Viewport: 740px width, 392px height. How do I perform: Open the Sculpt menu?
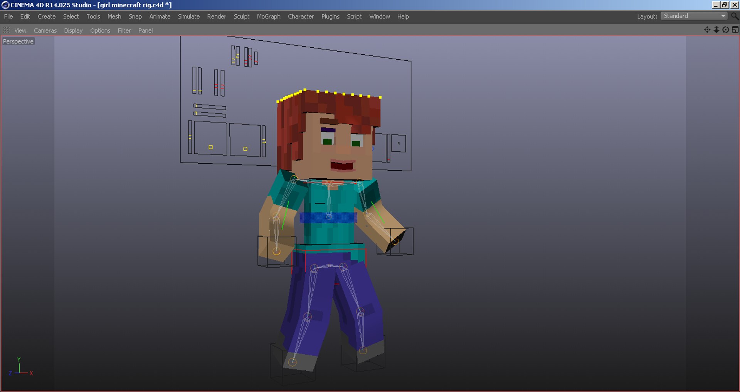pyautogui.click(x=242, y=17)
